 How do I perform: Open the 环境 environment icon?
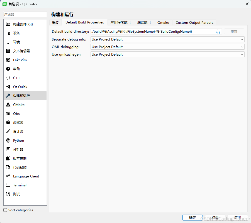click(8, 42)
